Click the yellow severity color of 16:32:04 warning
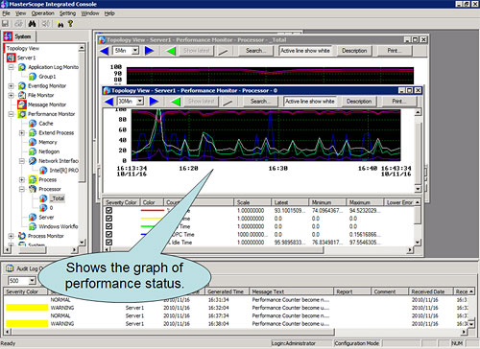The image size is (480, 349). [27, 308]
